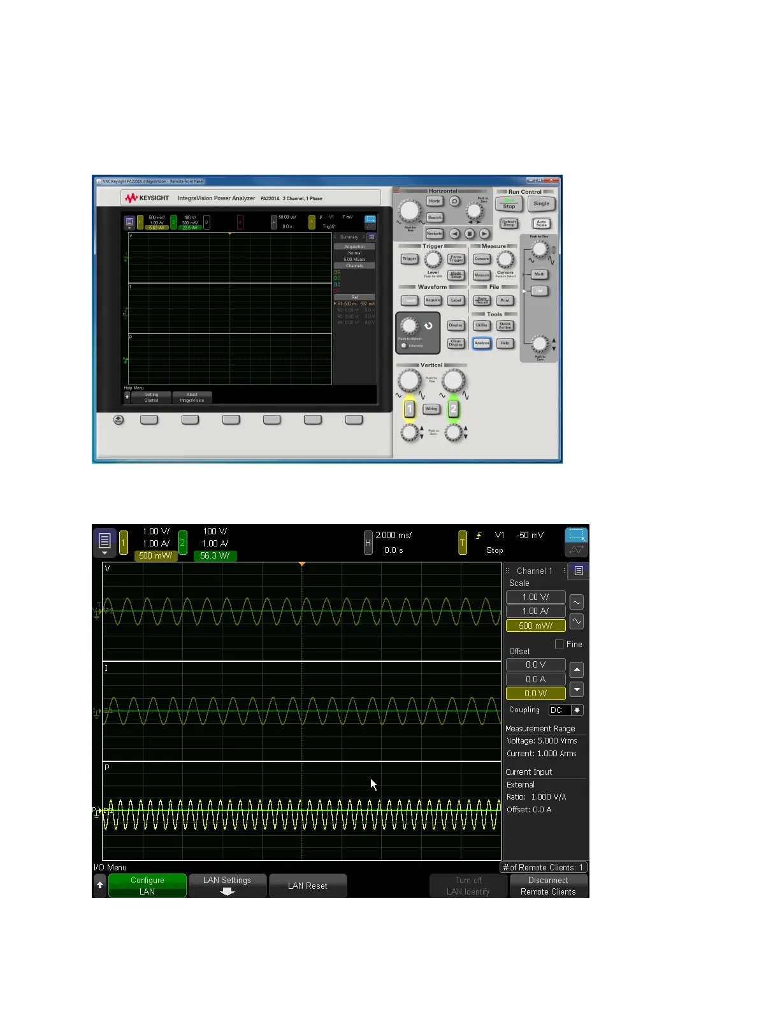Click the Disconnect Remote Clients softkey

coord(548,886)
